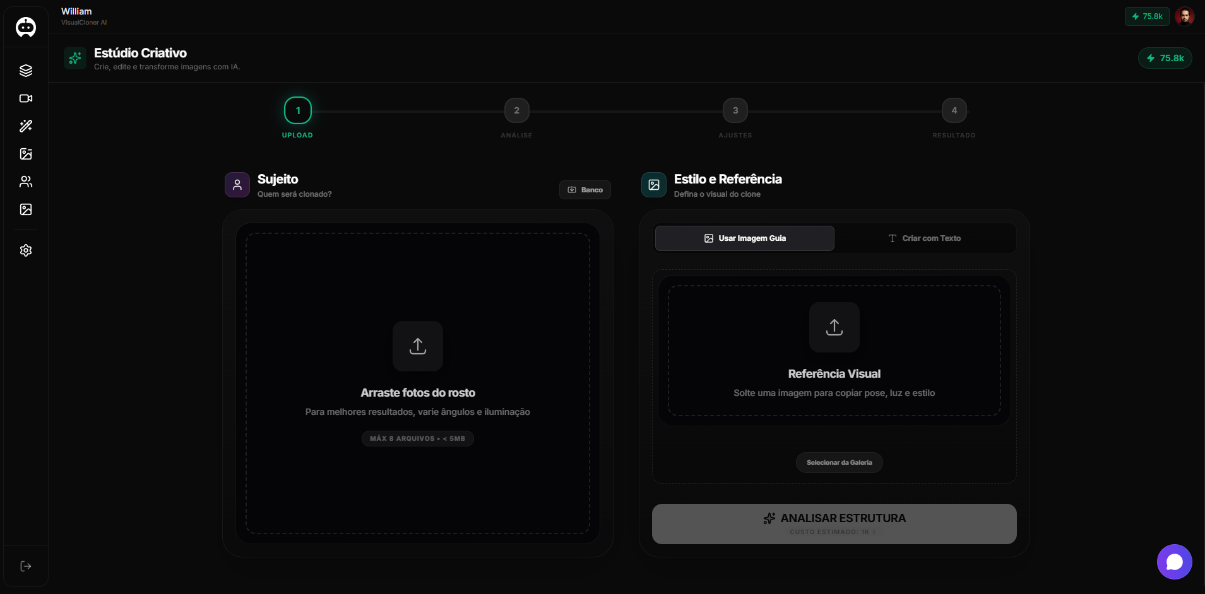The width and height of the screenshot is (1205, 594).
Task: Click the Selecionar da Galeria button
Action: click(x=838, y=462)
